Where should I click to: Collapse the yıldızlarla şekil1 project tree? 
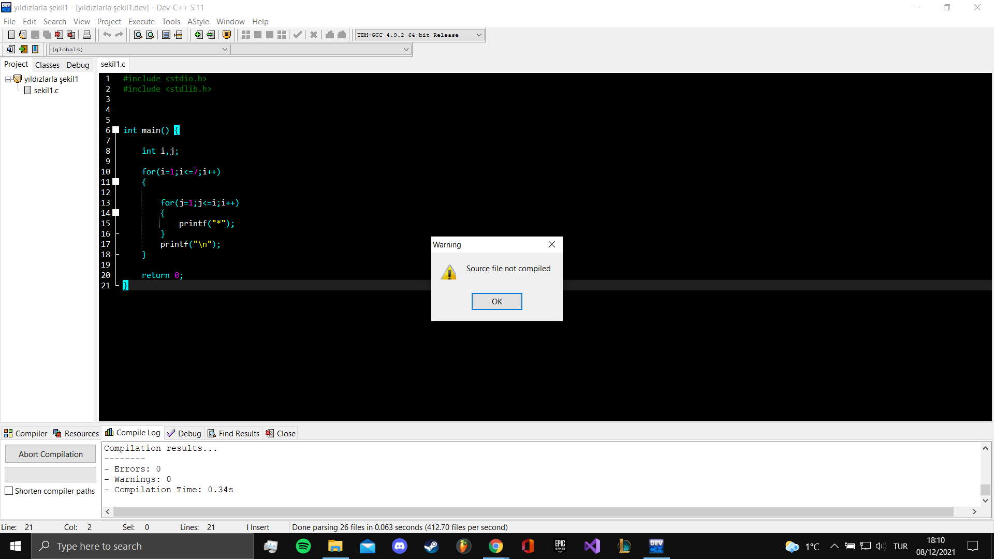tap(8, 79)
